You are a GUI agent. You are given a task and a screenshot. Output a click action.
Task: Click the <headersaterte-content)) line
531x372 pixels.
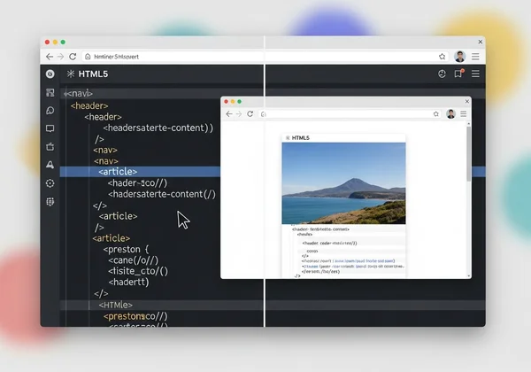click(158, 128)
